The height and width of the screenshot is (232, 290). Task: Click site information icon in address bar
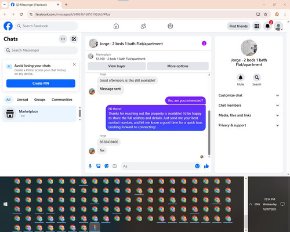pos(31,14)
